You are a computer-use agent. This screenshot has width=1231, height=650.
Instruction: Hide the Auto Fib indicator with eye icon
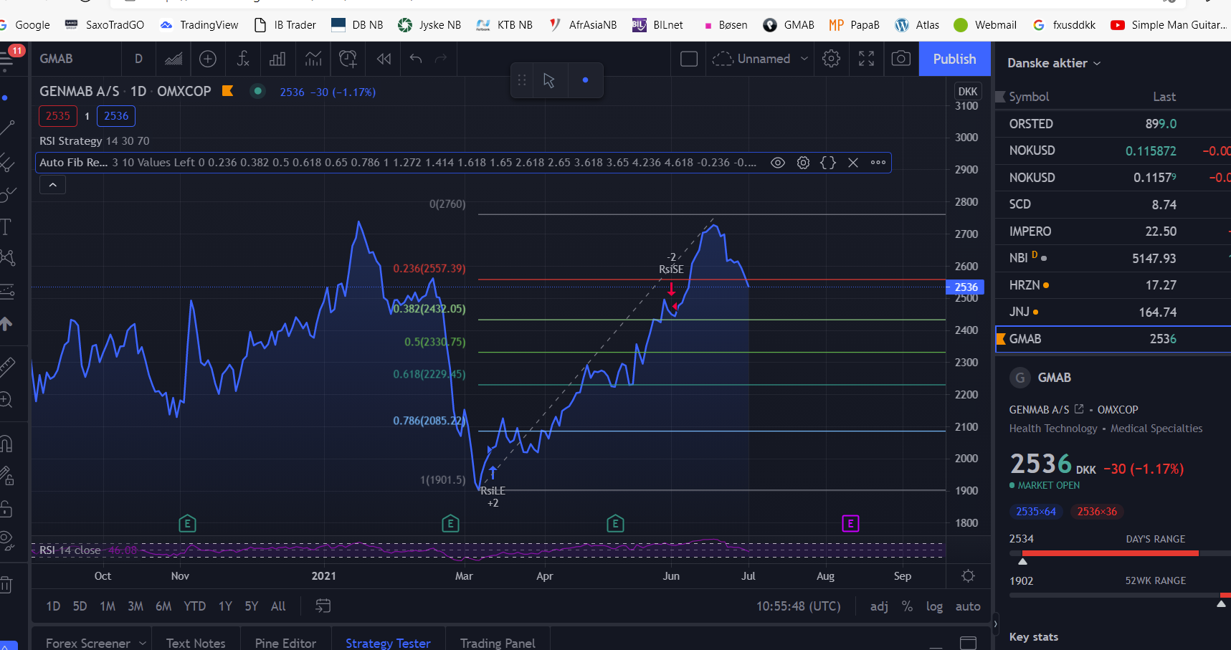(x=778, y=163)
